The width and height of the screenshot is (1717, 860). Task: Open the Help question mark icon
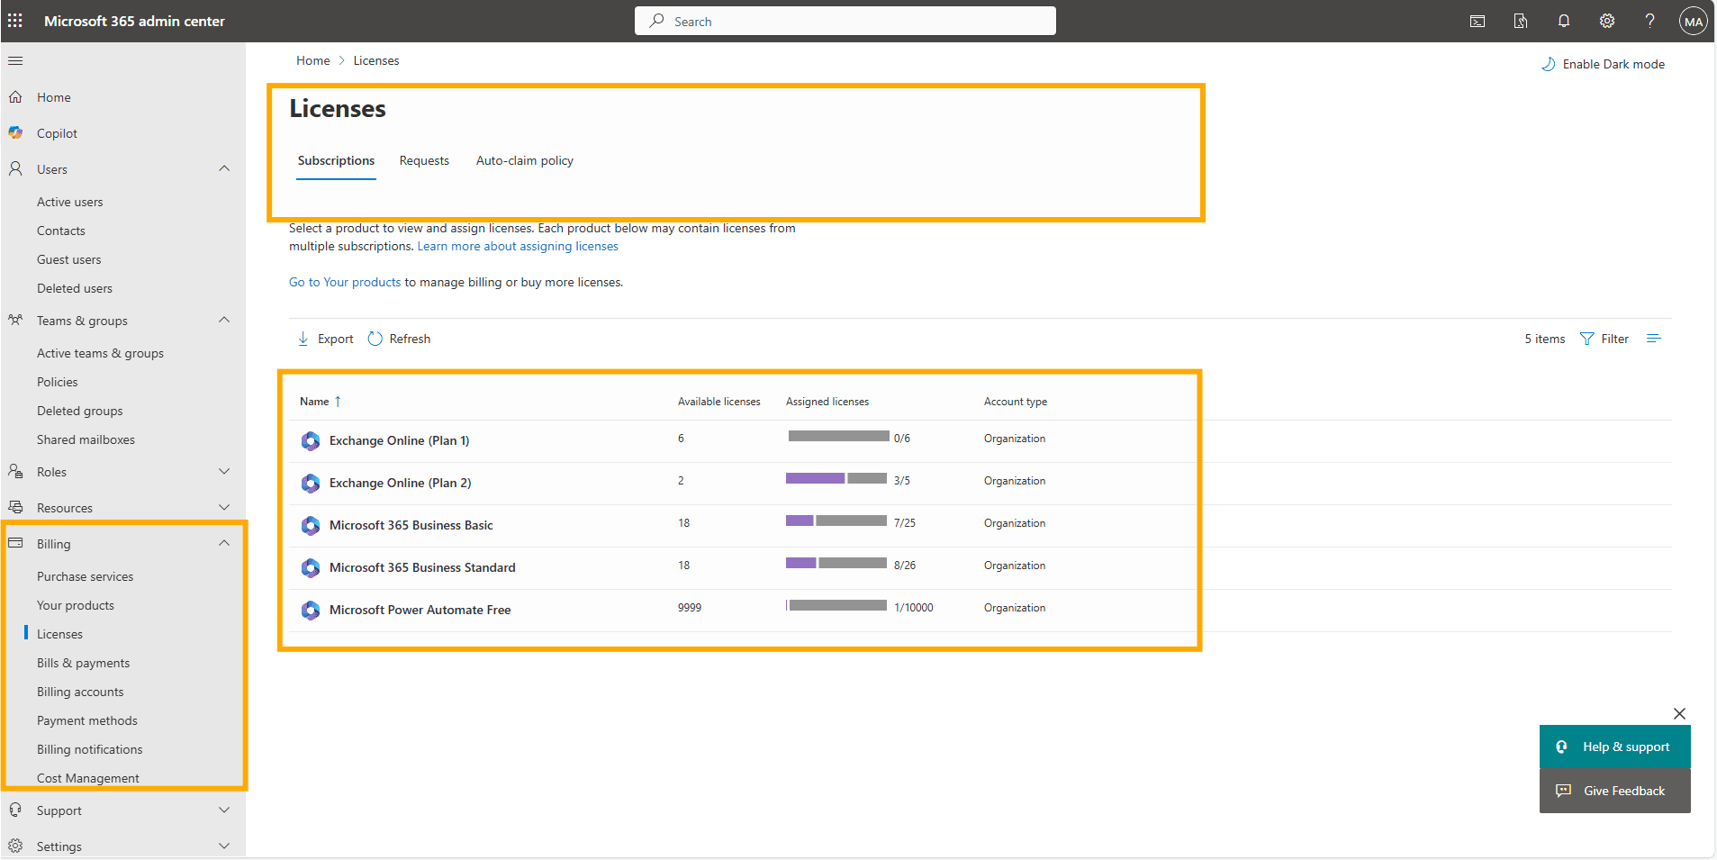pos(1650,21)
